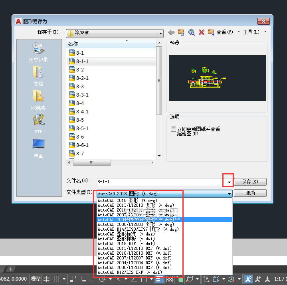Viewport: 287px width, 285px height.
Task: Toggle transparency checkered status icon
Action: pyautogui.click(x=170, y=279)
